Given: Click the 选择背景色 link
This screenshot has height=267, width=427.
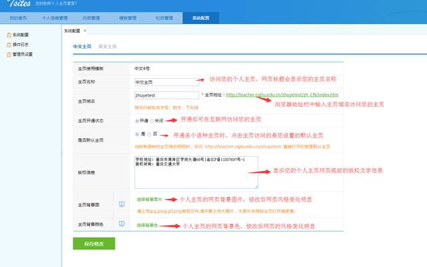Looking at the screenshot, I should (x=147, y=225).
